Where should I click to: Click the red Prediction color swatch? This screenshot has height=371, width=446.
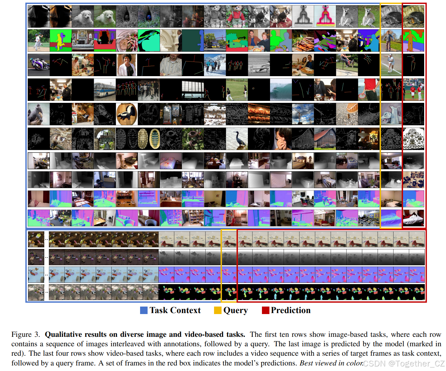coord(265,310)
